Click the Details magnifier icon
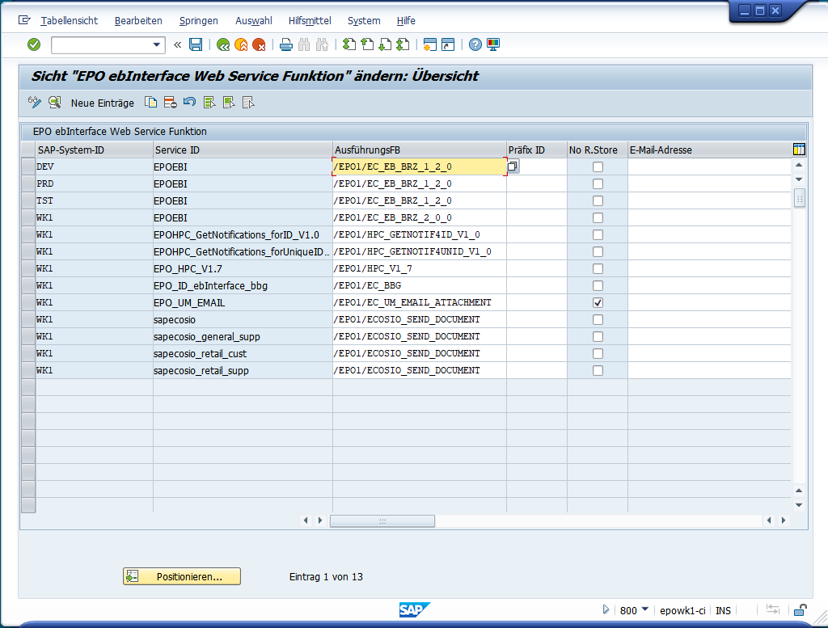Screen dimensions: 828x628 click(x=54, y=103)
